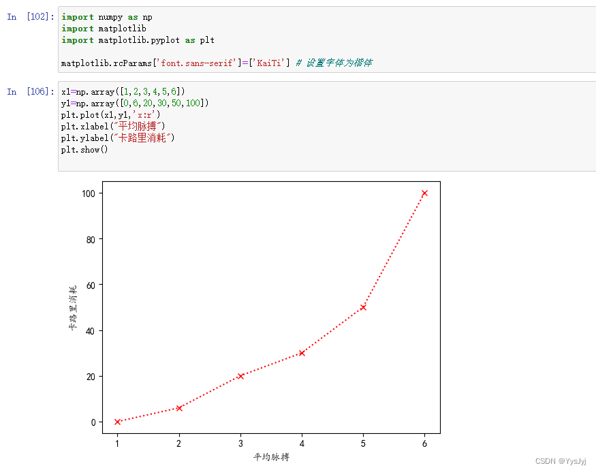Image resolution: width=596 pixels, height=472 pixels.
Task: Click the Chinese comment after the # sign
Action: coord(339,63)
